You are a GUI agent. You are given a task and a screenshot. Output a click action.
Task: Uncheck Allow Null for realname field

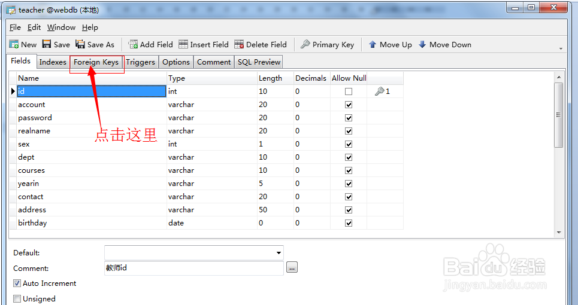click(349, 131)
